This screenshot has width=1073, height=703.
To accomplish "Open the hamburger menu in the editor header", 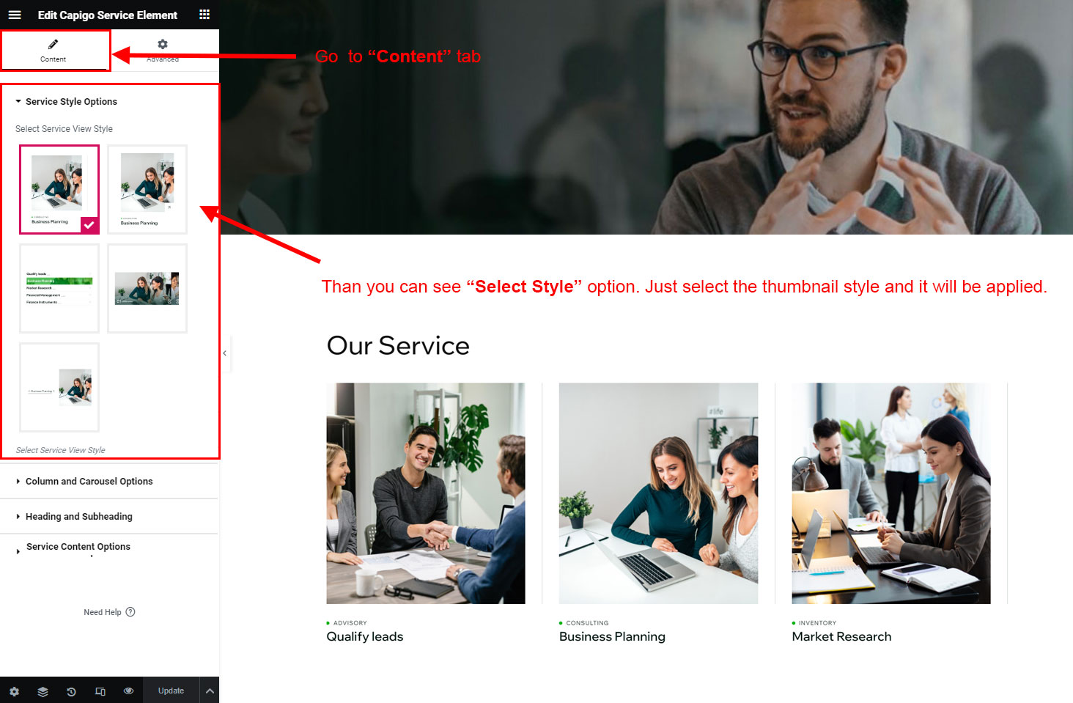I will (15, 15).
